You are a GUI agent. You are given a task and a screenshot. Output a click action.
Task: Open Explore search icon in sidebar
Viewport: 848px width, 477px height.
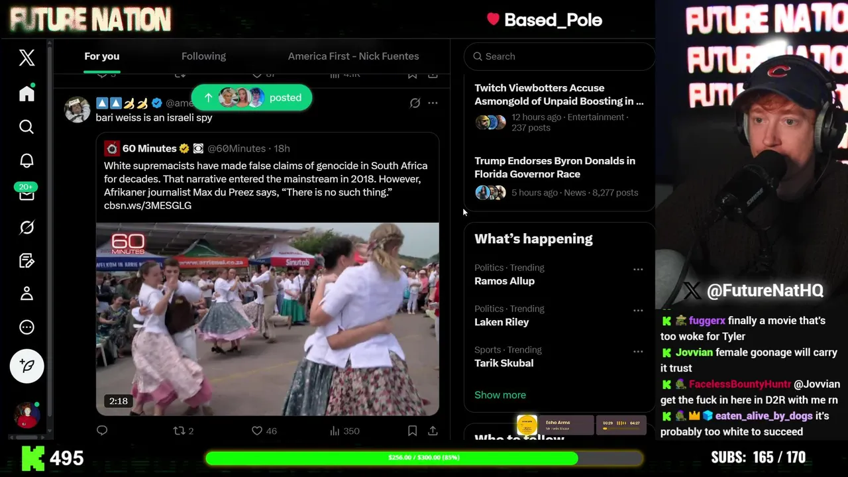click(26, 127)
